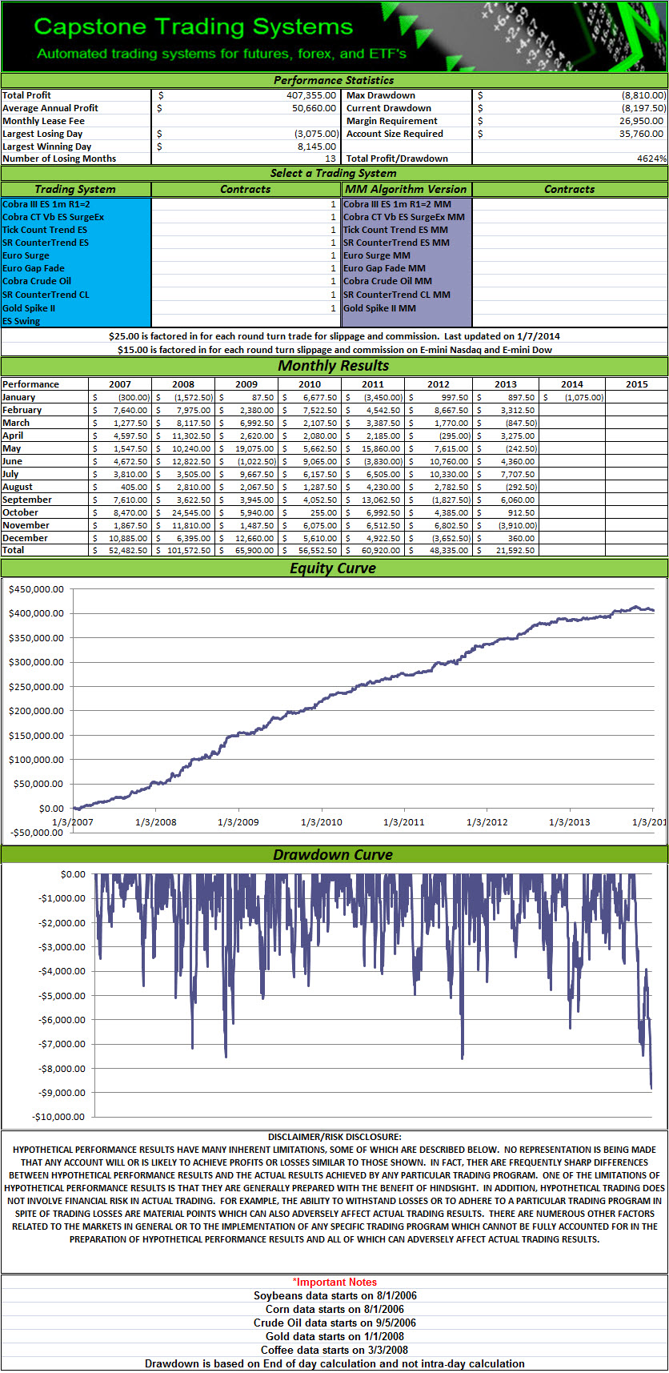Click the December 2007 value 10,885.00
669x1373 pixels.
coord(128,538)
